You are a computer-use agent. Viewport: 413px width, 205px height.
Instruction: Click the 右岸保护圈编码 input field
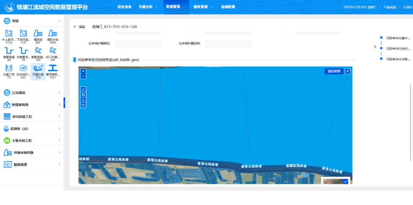pyautogui.click(x=138, y=44)
